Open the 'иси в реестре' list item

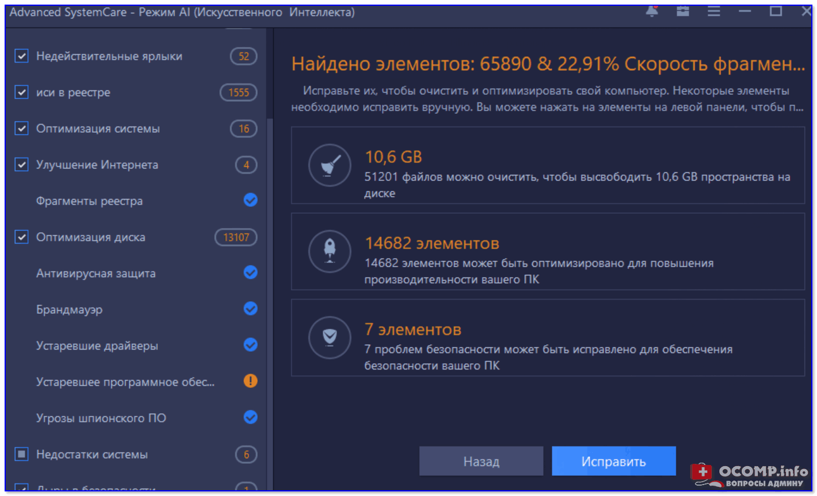(x=73, y=93)
